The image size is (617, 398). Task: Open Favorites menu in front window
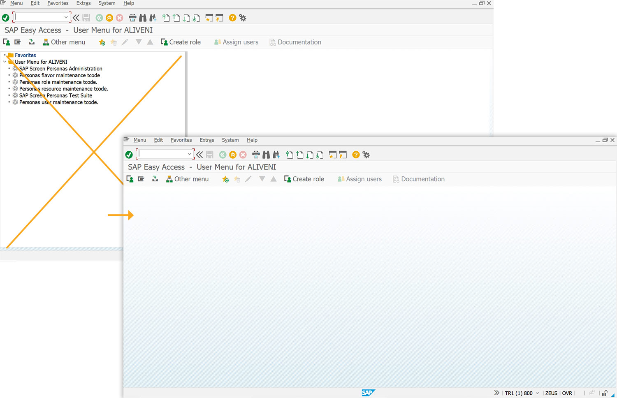(x=181, y=140)
